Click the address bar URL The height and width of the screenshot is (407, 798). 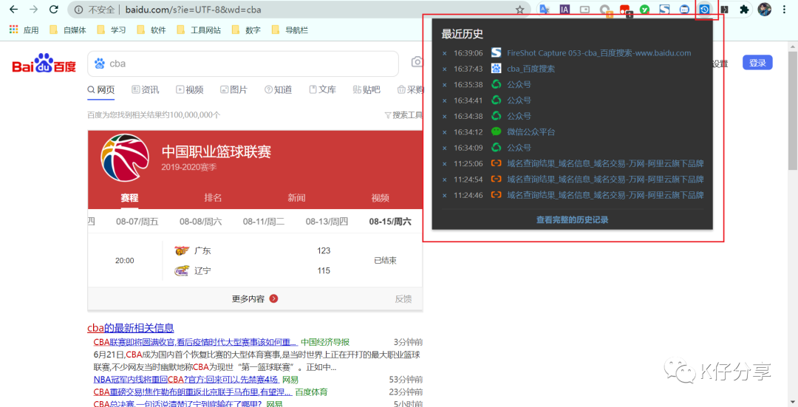193,10
